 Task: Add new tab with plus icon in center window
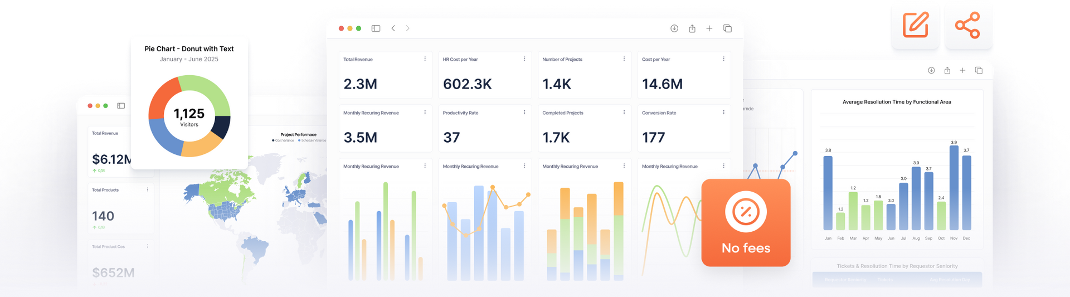click(x=709, y=28)
